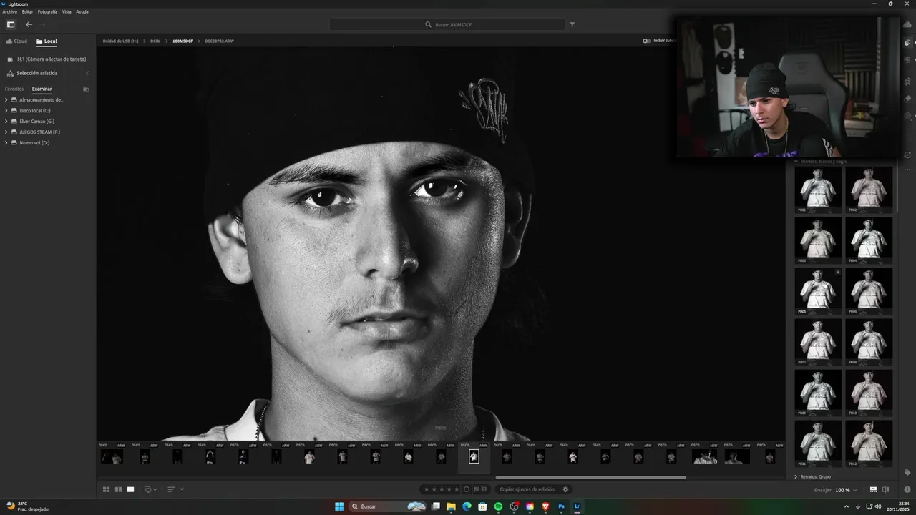Image resolution: width=916 pixels, height=515 pixels.
Task: Show the filmstrip toggle icon
Action: click(x=873, y=489)
